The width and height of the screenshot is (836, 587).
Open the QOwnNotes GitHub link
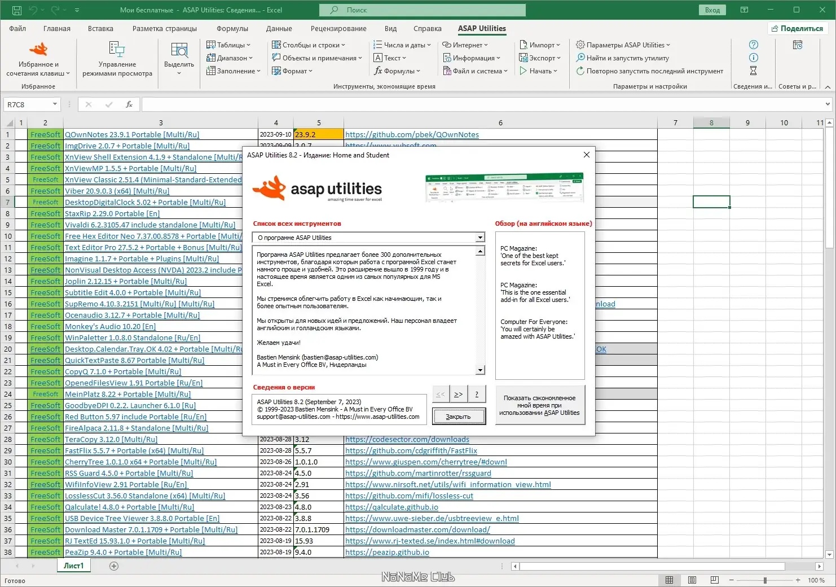412,134
